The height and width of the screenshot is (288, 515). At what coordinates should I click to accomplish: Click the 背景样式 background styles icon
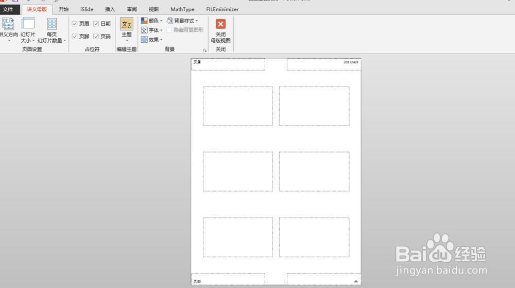coord(170,21)
